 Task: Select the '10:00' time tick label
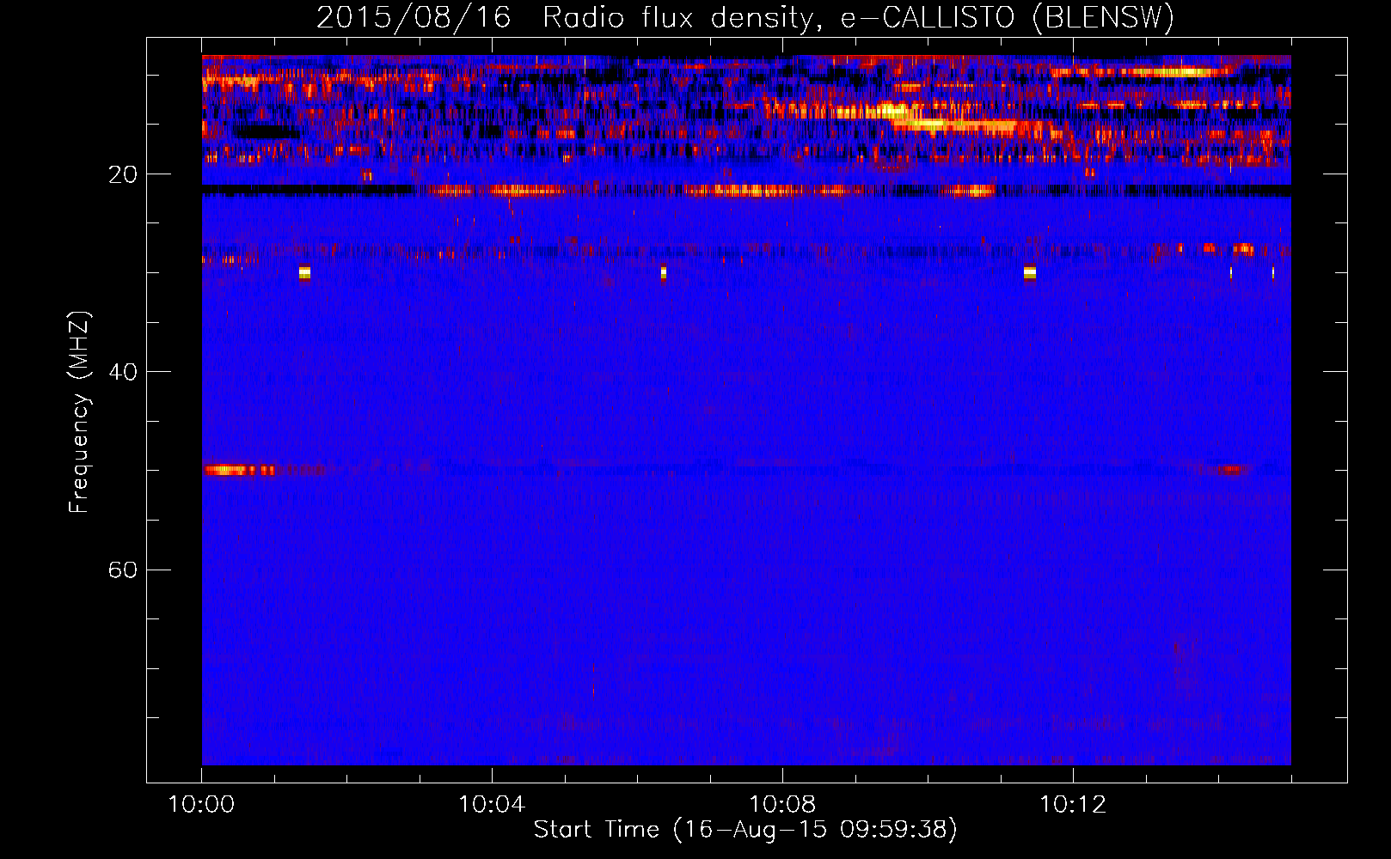(x=201, y=805)
